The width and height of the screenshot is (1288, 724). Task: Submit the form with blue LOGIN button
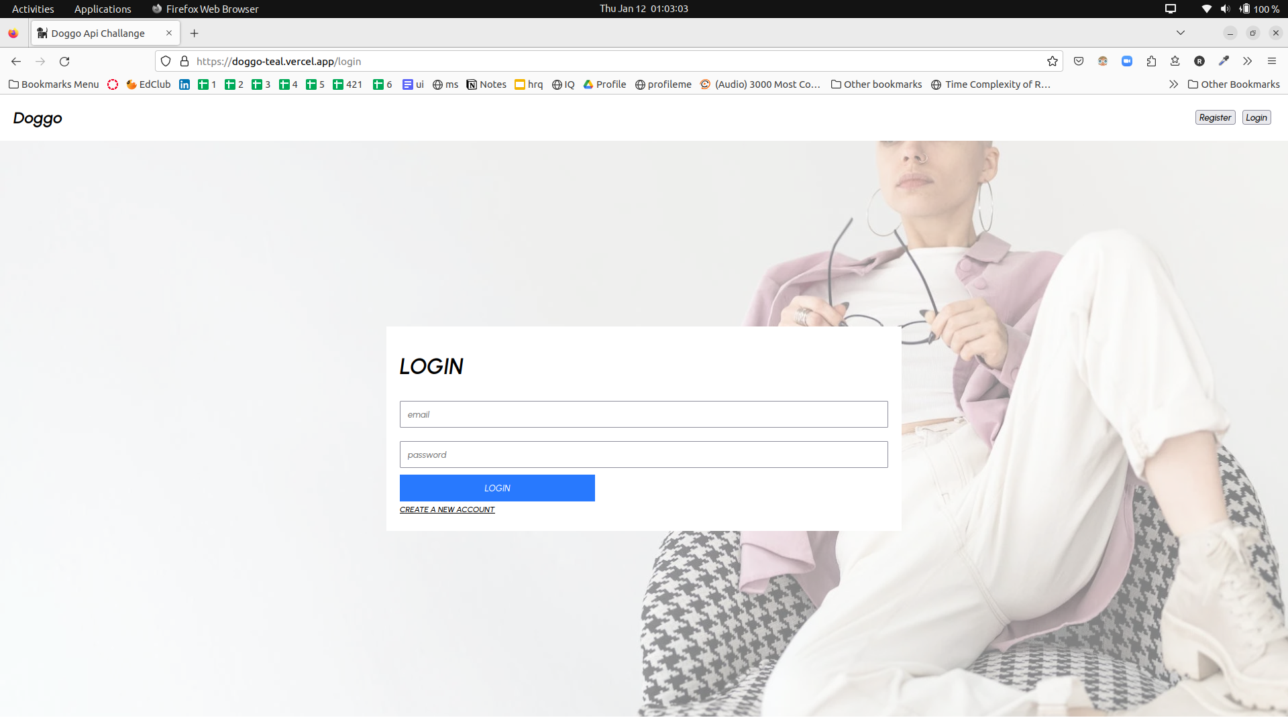click(497, 488)
